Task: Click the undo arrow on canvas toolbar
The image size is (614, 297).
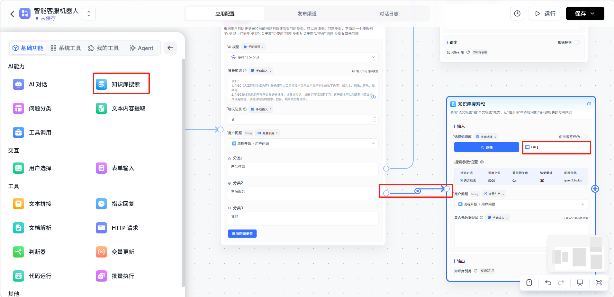Action: point(548,283)
